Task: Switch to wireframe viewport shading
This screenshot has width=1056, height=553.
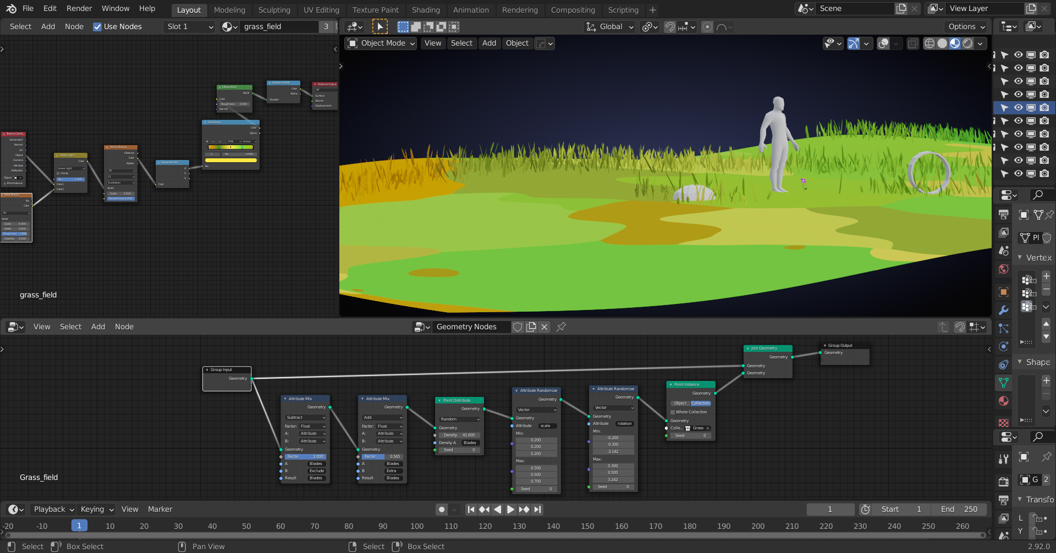Action: (x=930, y=43)
